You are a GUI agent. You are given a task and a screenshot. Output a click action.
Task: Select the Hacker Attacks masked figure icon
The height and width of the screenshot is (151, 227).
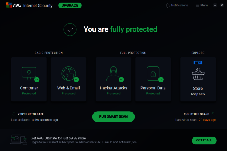click(113, 73)
